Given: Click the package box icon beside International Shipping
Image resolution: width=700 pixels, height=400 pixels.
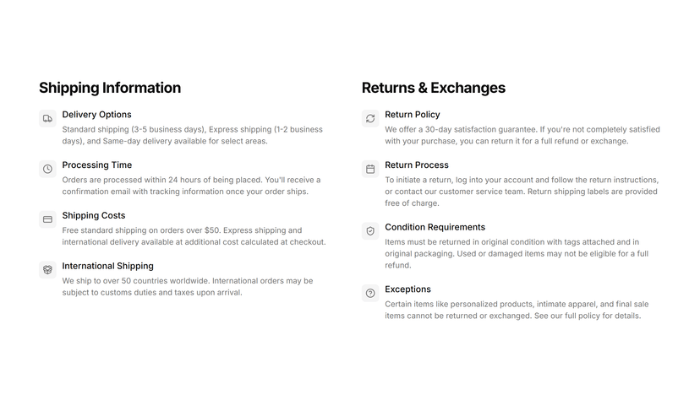Looking at the screenshot, I should tap(48, 269).
